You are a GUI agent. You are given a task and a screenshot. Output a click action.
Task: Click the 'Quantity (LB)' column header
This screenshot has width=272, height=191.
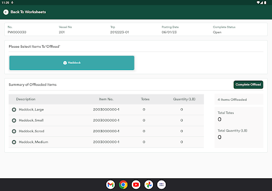coord(184,99)
